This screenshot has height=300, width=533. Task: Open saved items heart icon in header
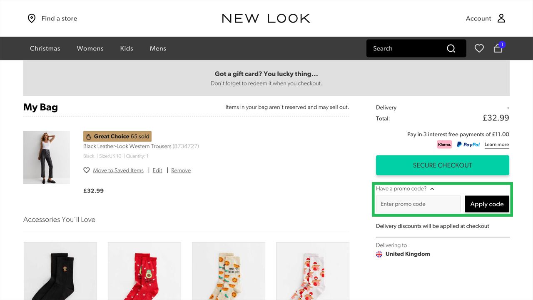click(x=479, y=49)
